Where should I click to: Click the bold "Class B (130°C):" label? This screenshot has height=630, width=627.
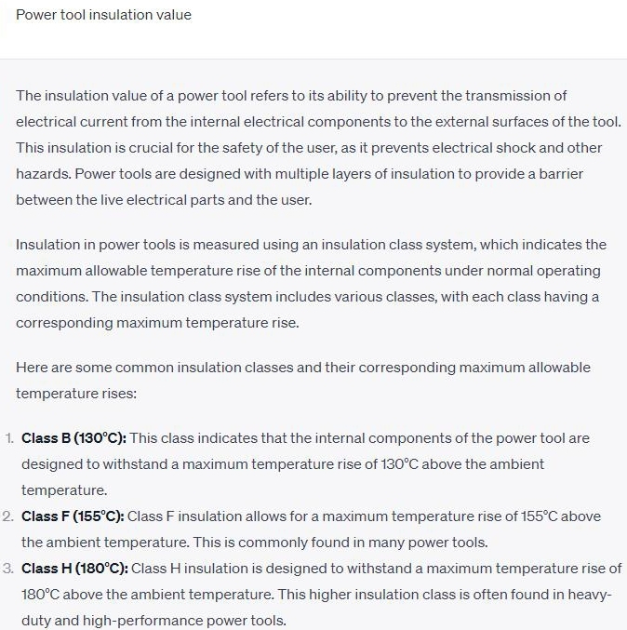point(74,438)
